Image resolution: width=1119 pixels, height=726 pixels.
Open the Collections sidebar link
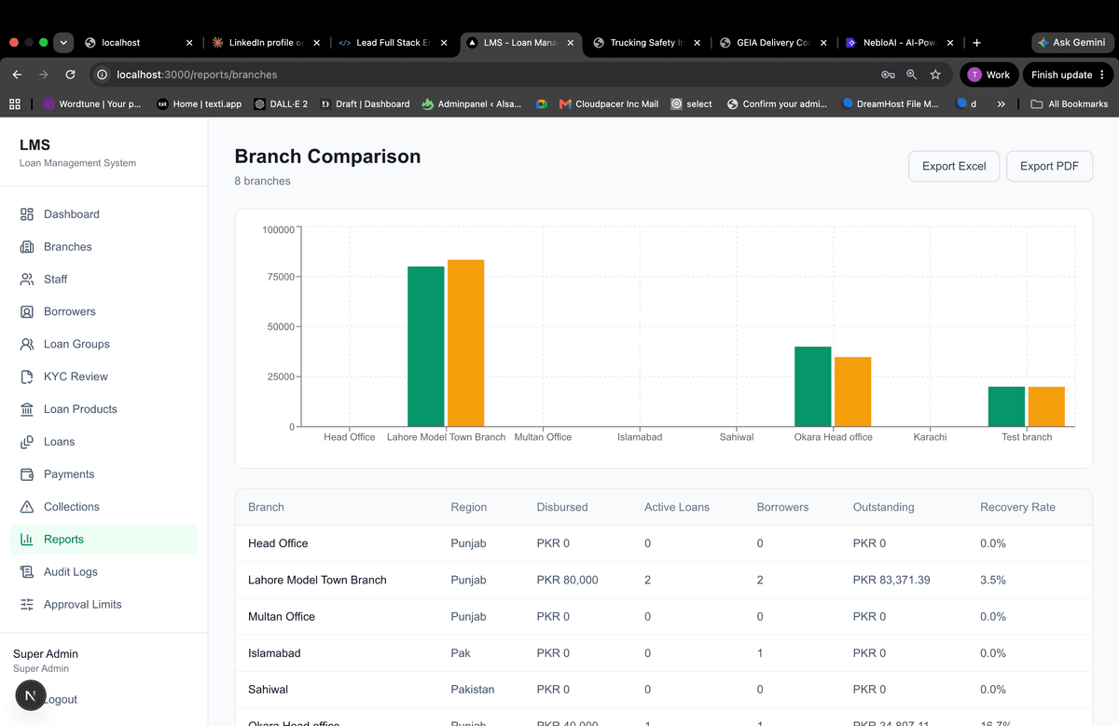click(x=104, y=507)
